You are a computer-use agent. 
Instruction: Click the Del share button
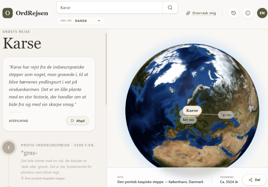point(254,180)
